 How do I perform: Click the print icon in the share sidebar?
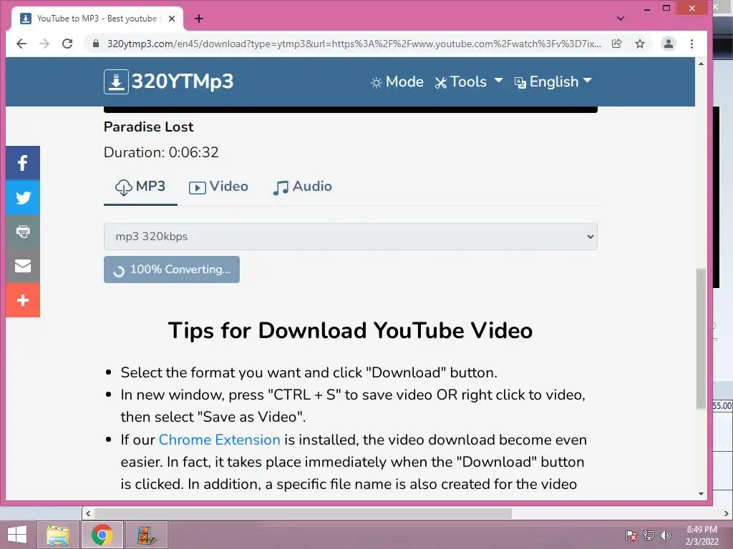coord(22,232)
